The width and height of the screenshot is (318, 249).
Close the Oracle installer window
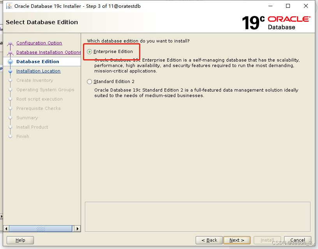306,6
